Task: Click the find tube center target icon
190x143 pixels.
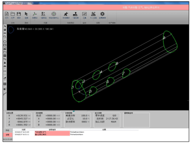Action: coord(54,14)
